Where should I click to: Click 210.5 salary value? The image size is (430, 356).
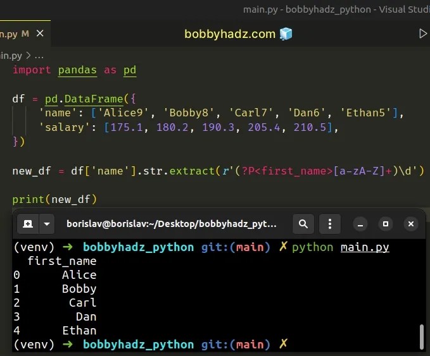310,127
